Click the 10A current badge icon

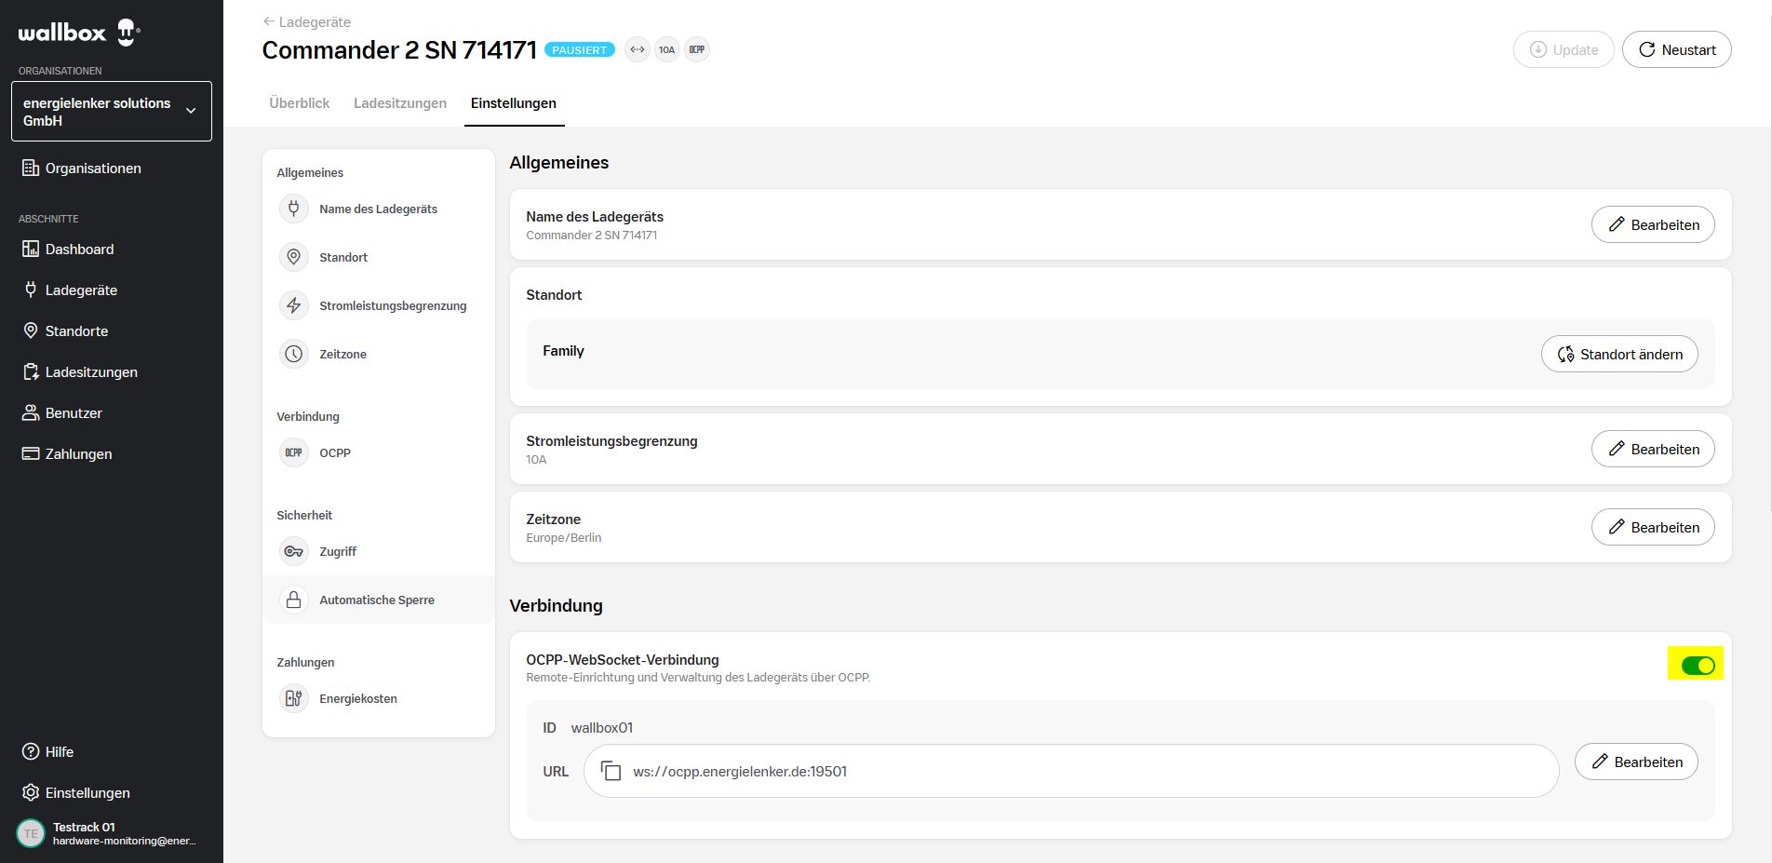(x=666, y=49)
